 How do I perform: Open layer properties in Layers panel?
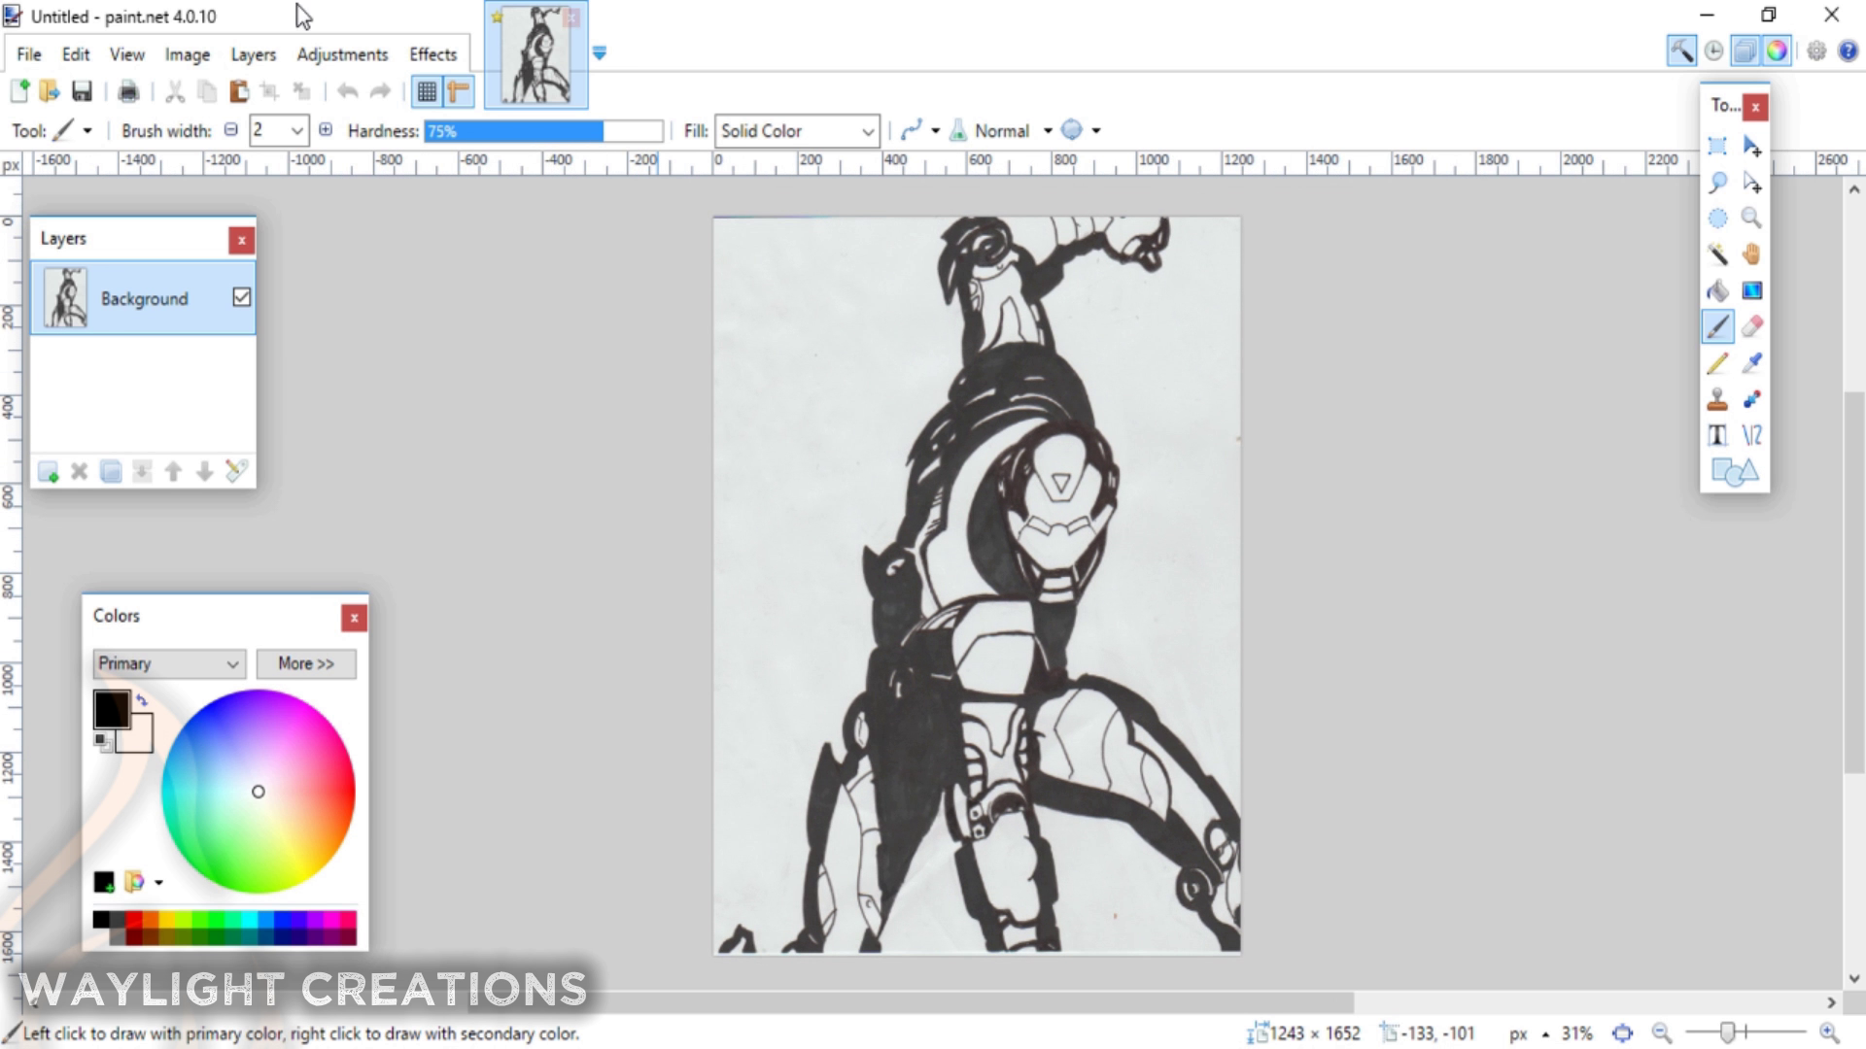click(236, 472)
